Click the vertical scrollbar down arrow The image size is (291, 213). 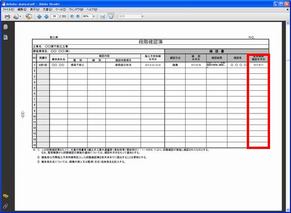288,210
